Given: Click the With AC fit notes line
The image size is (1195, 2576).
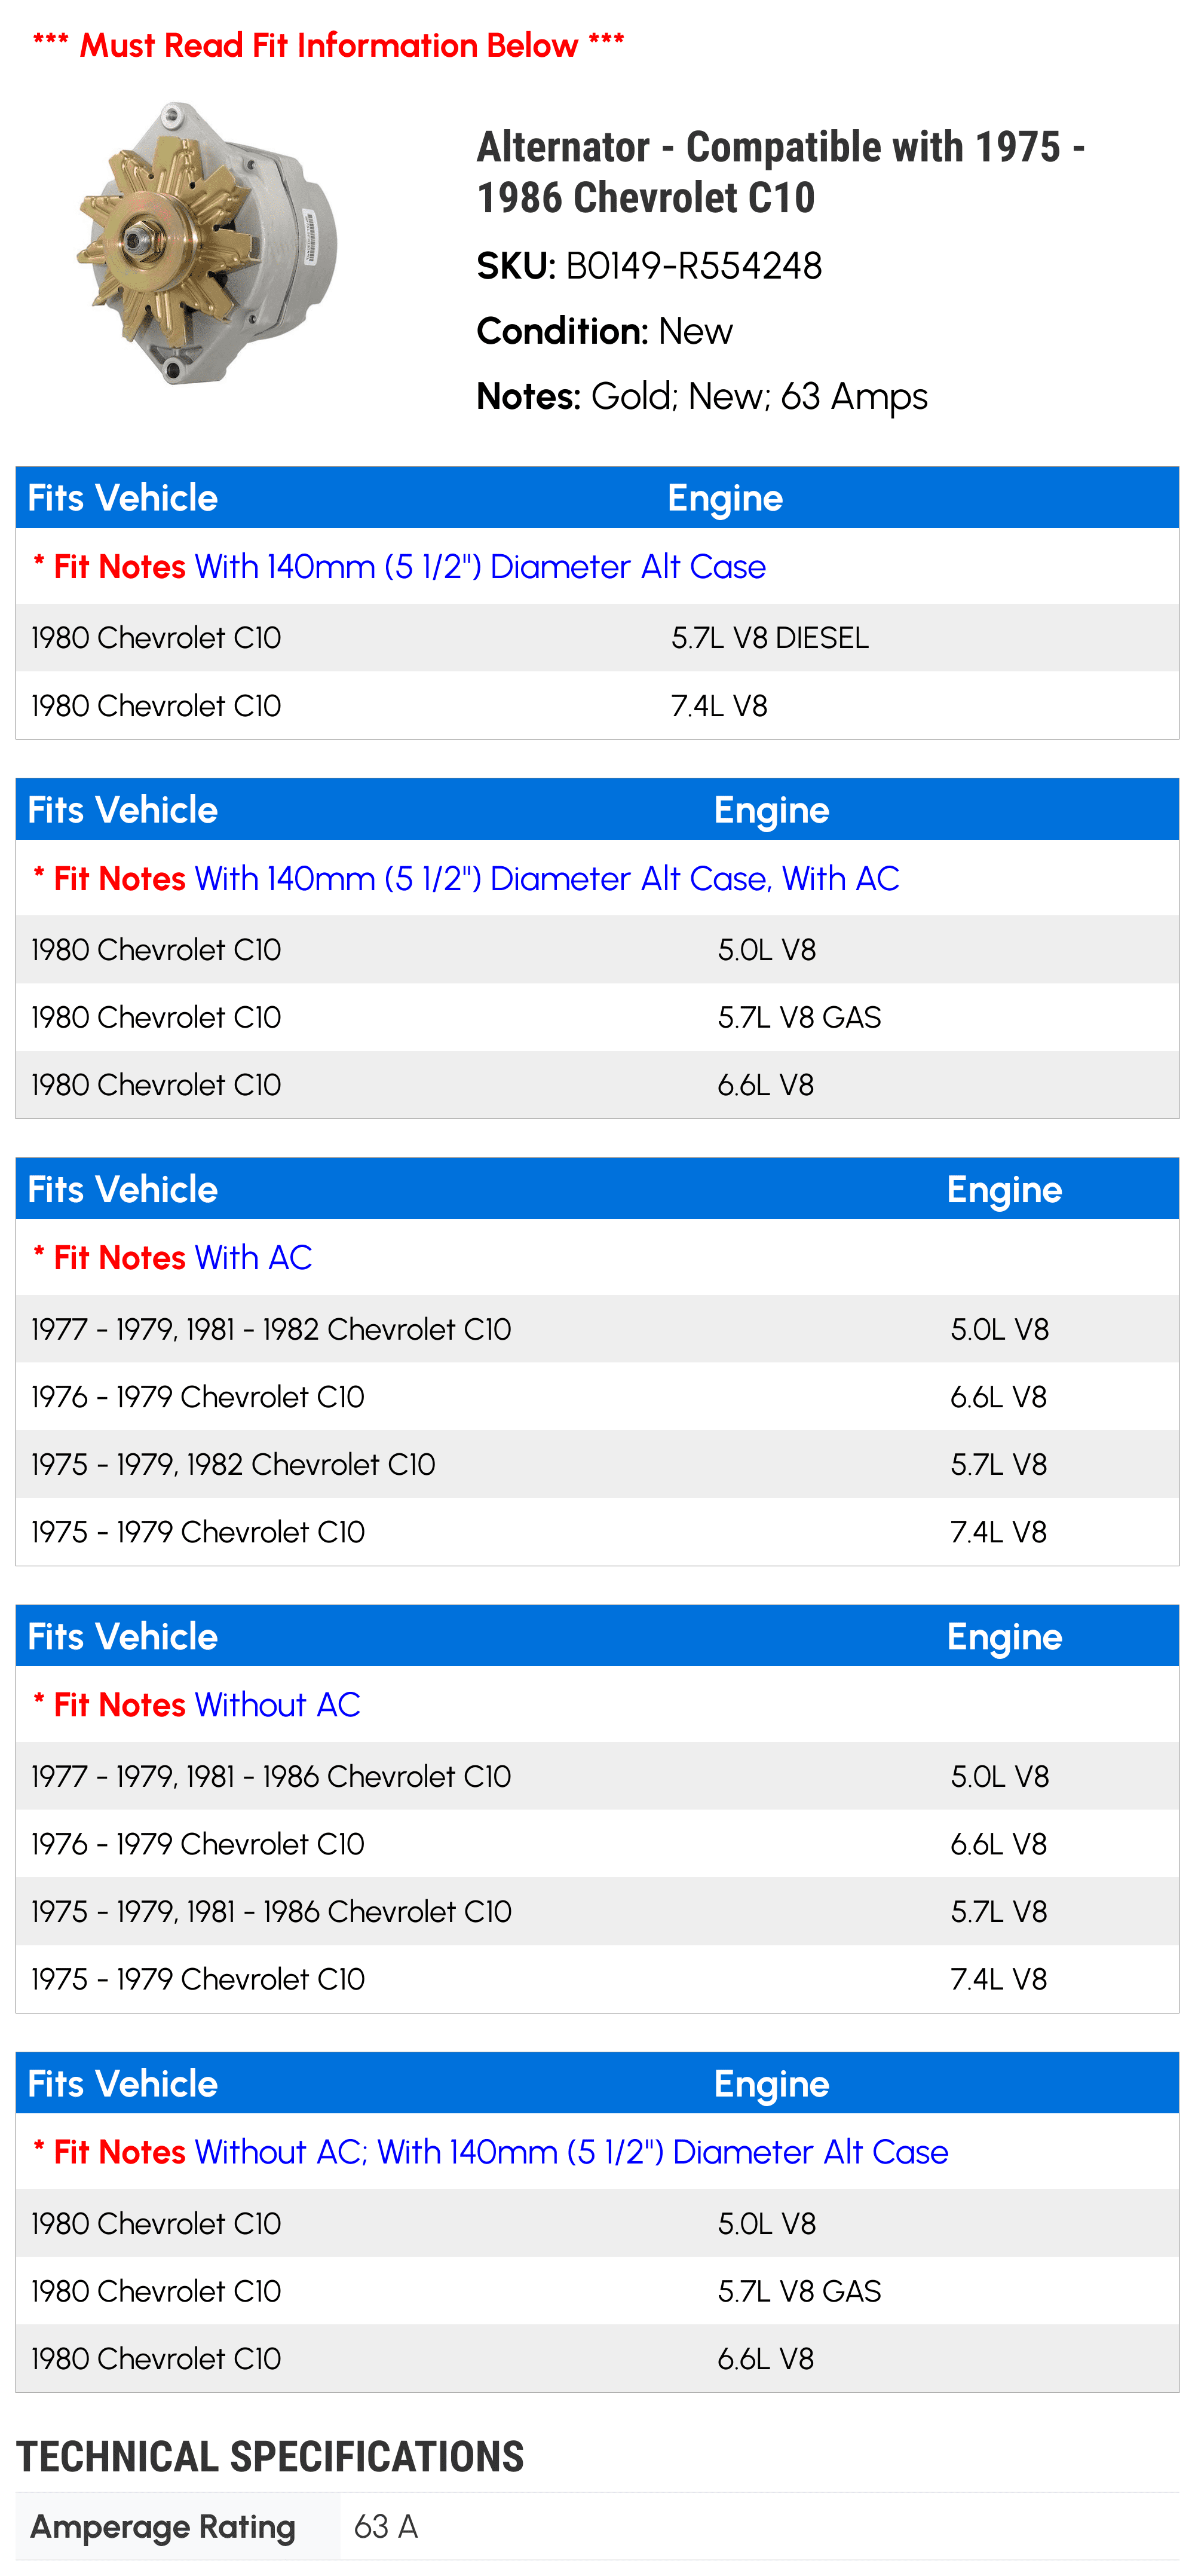Looking at the screenshot, I should coord(172,1257).
